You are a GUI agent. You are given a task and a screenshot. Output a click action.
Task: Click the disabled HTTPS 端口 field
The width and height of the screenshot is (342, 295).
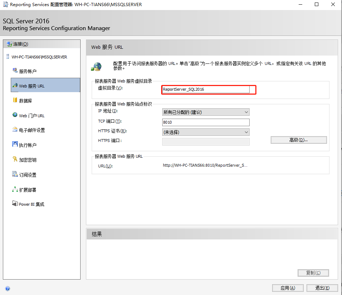pos(206,142)
